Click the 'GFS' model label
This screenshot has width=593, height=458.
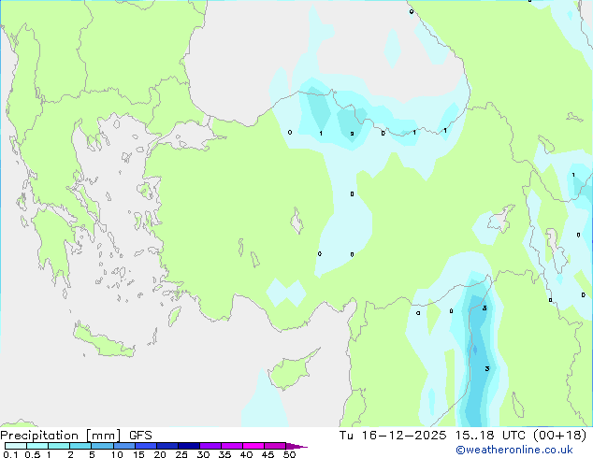coord(140,436)
